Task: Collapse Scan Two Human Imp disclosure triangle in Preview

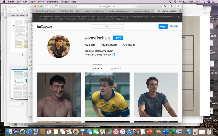Action: tap(9, 15)
